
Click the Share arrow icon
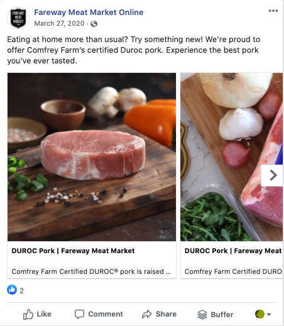(x=146, y=314)
